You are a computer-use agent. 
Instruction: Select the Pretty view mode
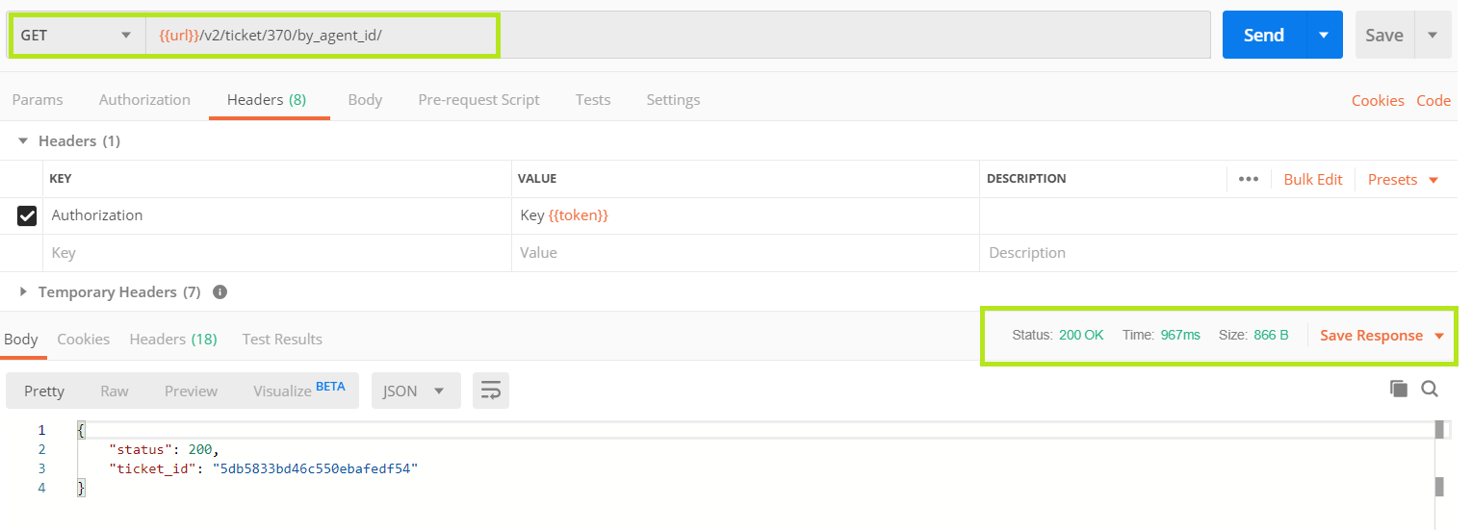coord(44,391)
